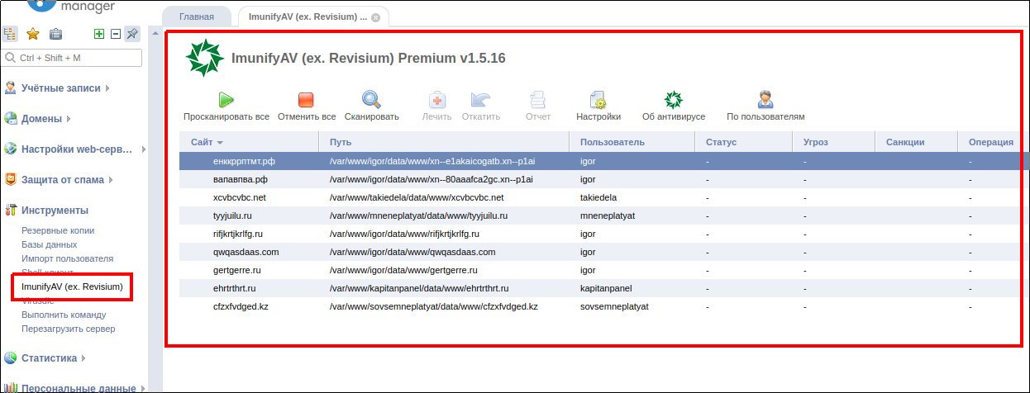Click the Лечить first-aid icon
Image resolution: width=1030 pixels, height=393 pixels.
pos(436,100)
